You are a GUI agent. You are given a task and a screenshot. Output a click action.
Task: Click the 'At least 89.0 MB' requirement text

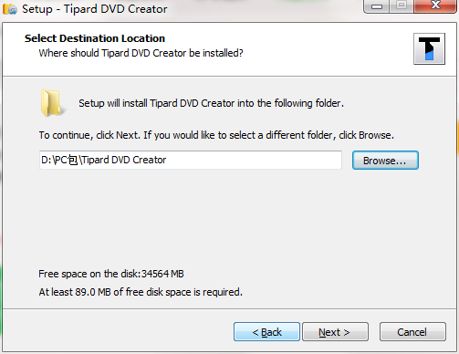tap(141, 292)
